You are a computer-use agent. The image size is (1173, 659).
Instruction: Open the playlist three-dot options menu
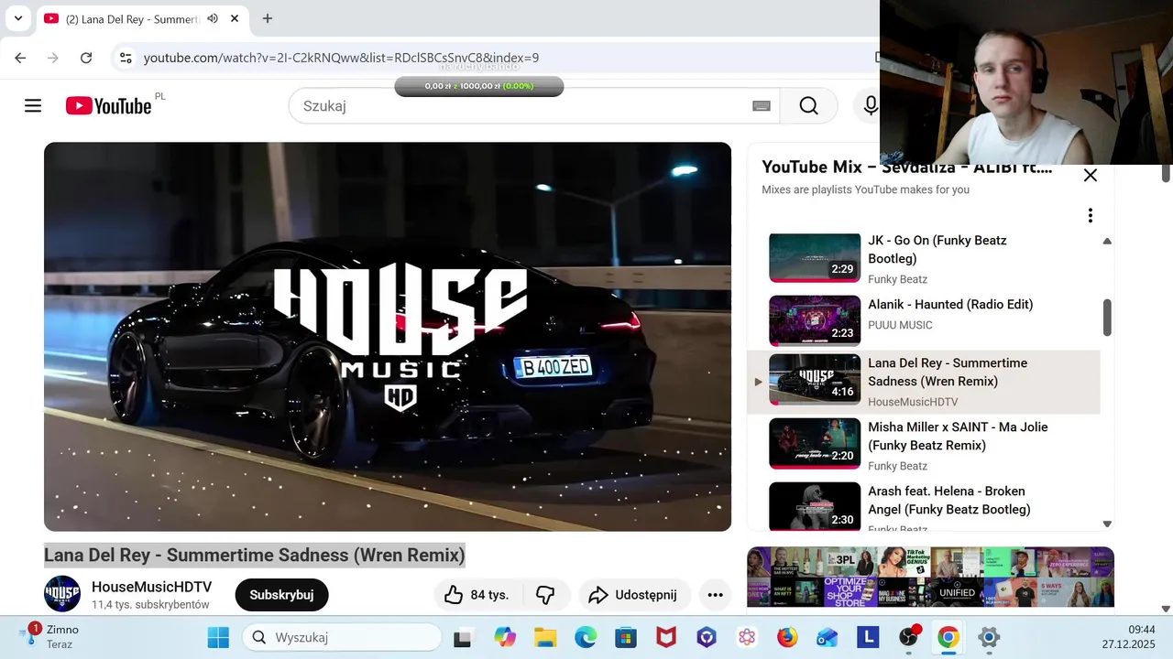coord(1091,215)
